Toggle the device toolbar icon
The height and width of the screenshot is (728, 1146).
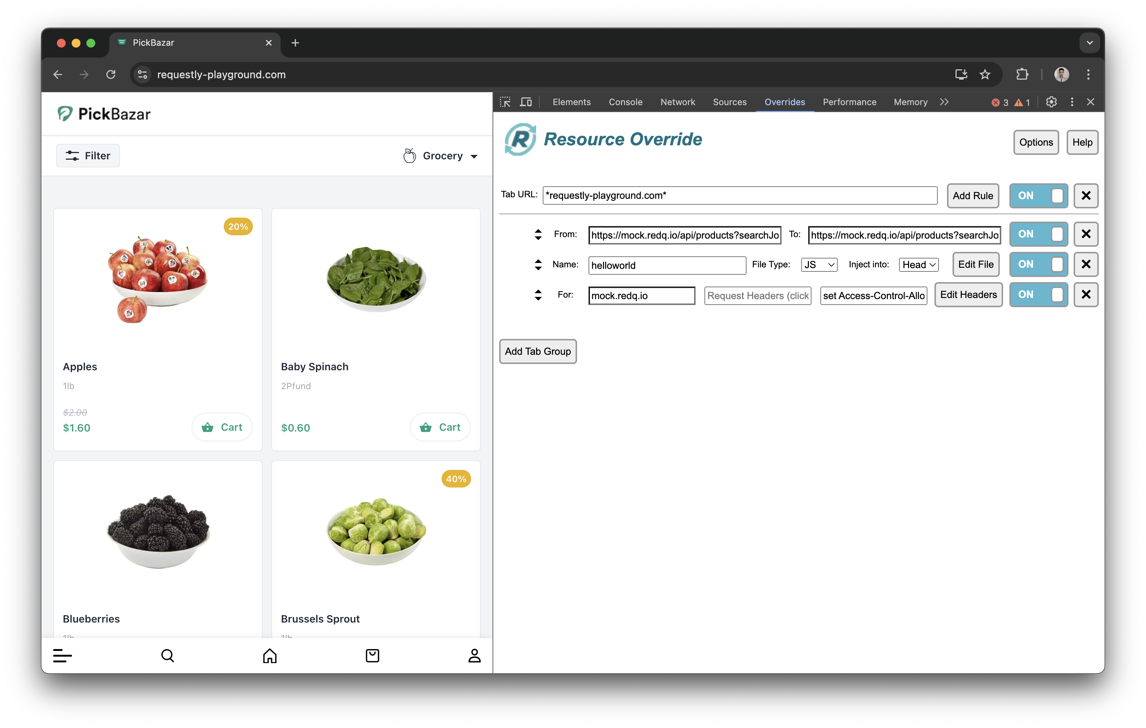[526, 102]
